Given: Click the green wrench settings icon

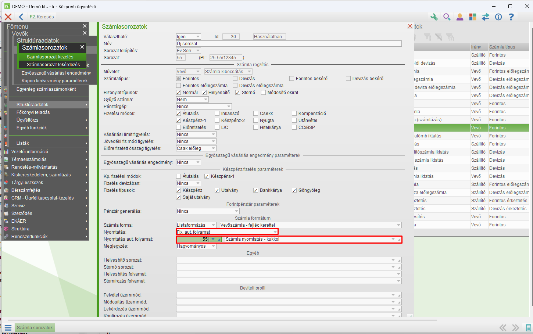Looking at the screenshot, I should click(434, 17).
